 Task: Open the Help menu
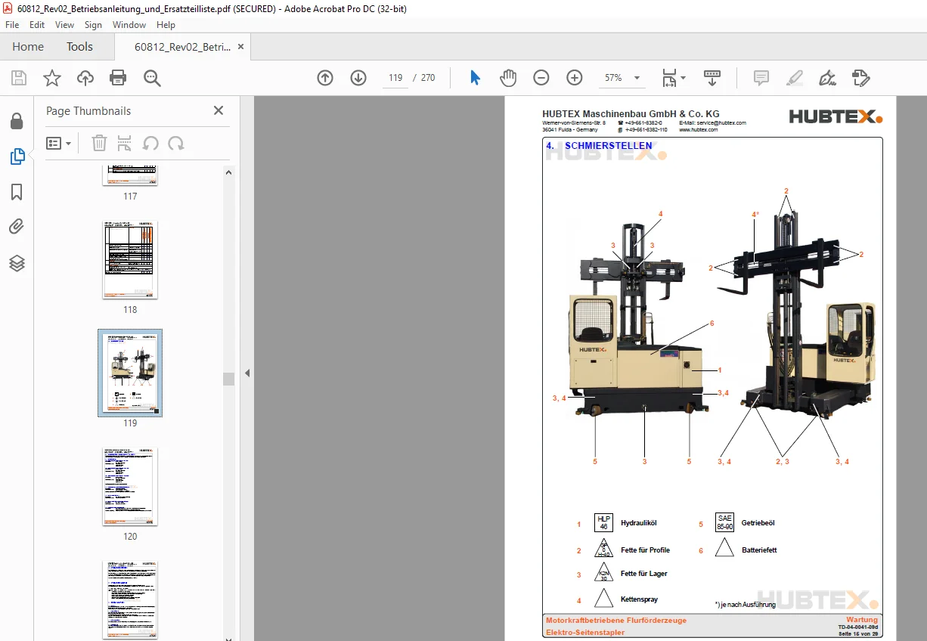(x=166, y=25)
